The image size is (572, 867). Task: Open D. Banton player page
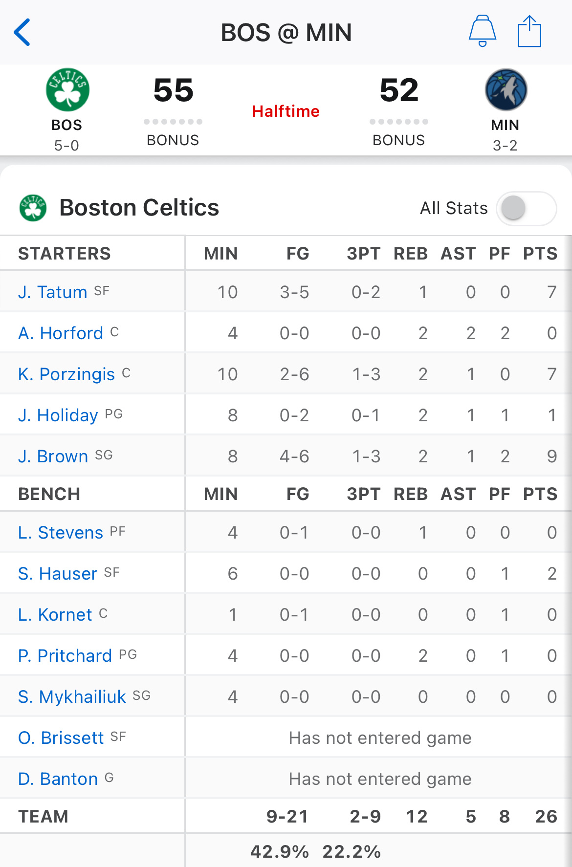tap(58, 779)
